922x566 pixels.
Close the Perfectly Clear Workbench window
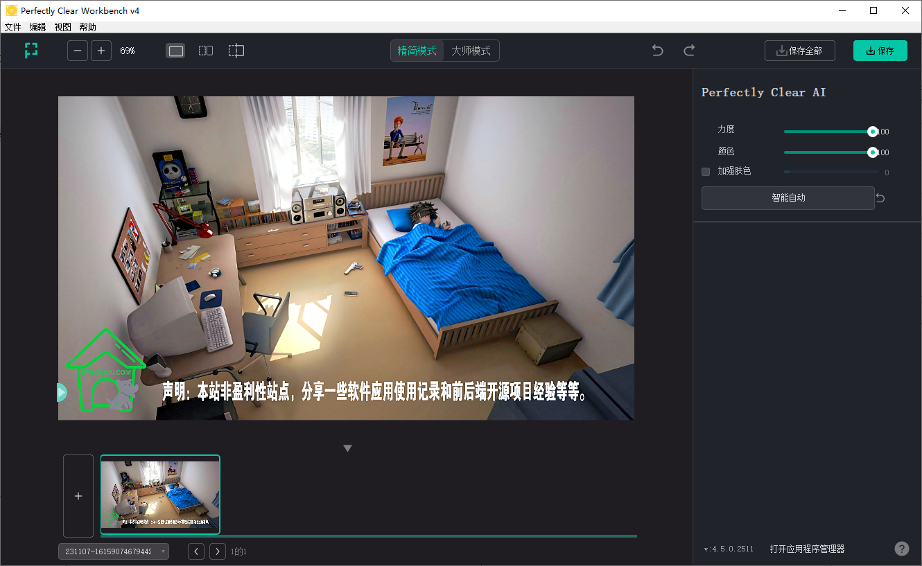905,10
